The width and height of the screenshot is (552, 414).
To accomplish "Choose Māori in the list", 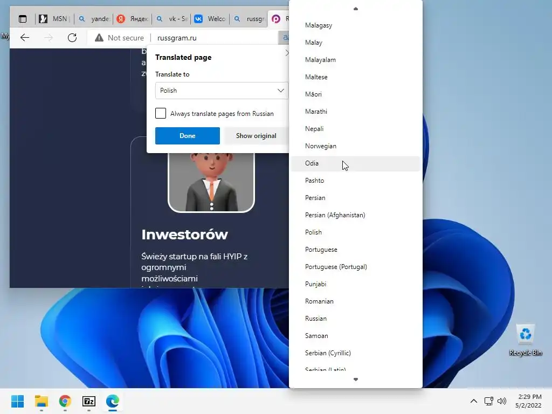I will [x=356, y=94].
